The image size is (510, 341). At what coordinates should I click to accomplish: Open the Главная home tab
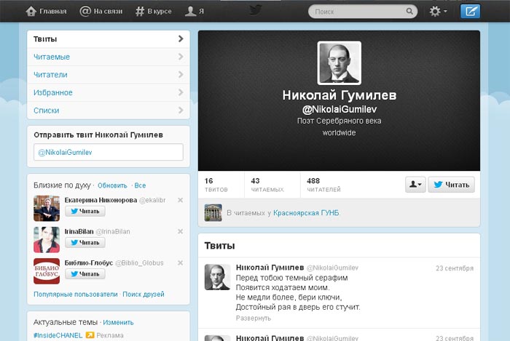click(46, 12)
